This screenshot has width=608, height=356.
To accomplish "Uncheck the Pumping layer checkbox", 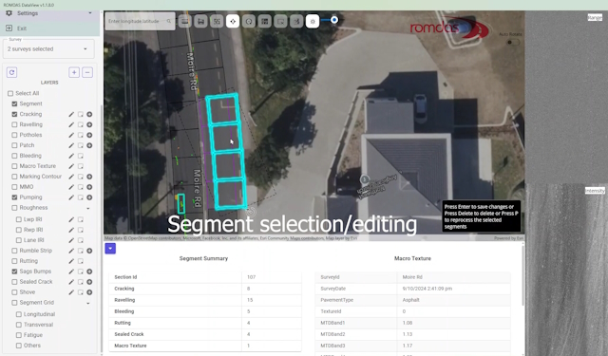I will tap(14, 197).
